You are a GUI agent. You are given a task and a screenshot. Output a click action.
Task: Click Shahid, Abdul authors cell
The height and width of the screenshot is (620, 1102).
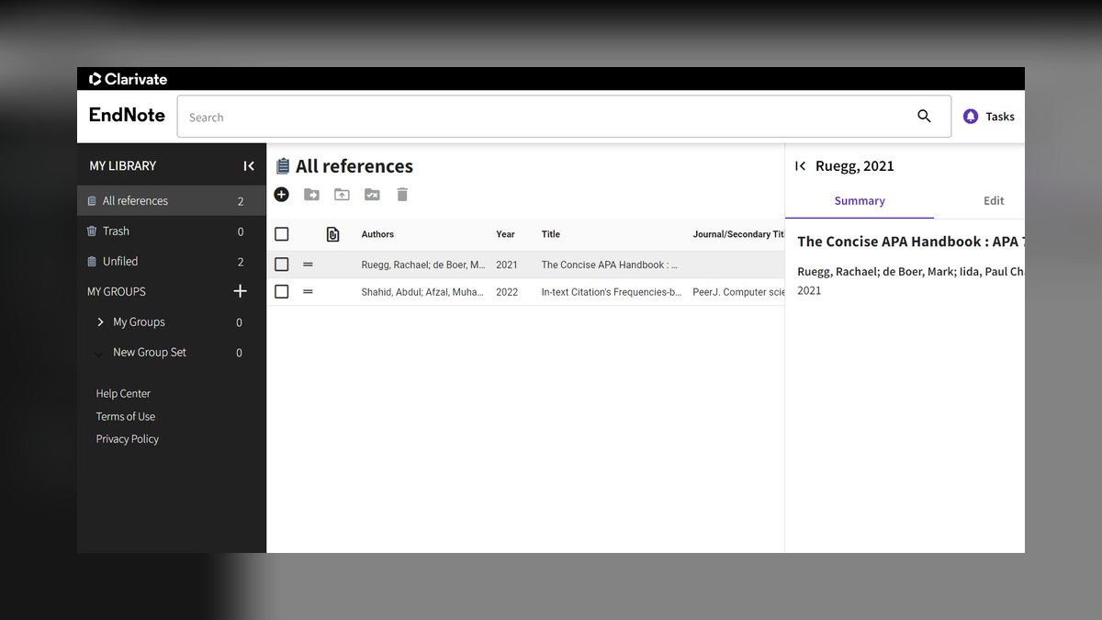pyautogui.click(x=422, y=292)
